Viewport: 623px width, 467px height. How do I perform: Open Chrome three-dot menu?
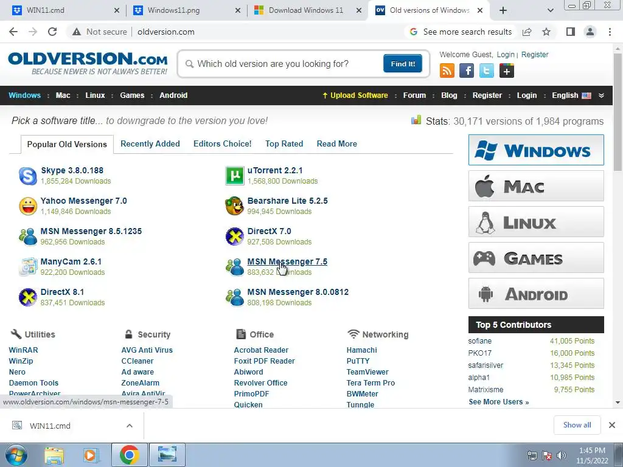click(610, 32)
